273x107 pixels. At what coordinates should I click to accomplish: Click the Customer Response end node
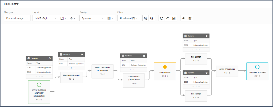tap(257, 71)
